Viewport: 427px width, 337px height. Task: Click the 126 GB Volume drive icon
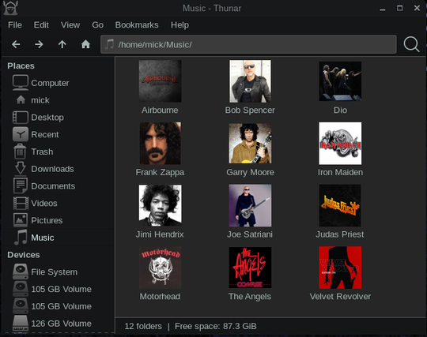(x=21, y=324)
